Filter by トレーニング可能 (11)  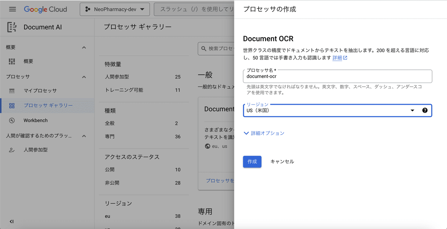pyautogui.click(x=142, y=90)
